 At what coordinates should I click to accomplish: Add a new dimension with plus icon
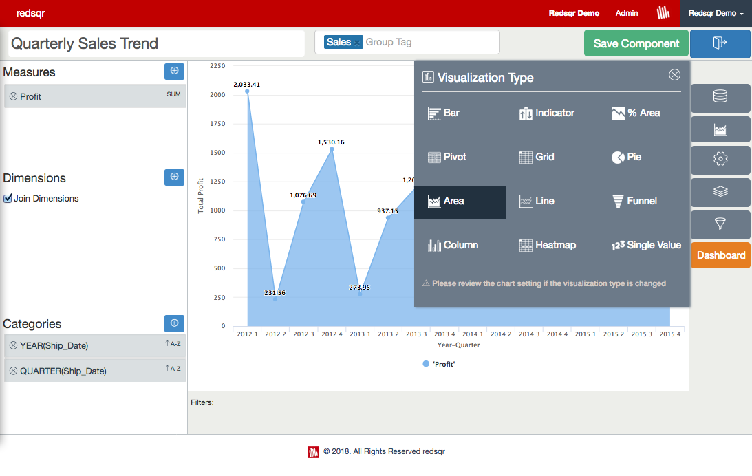pos(174,177)
